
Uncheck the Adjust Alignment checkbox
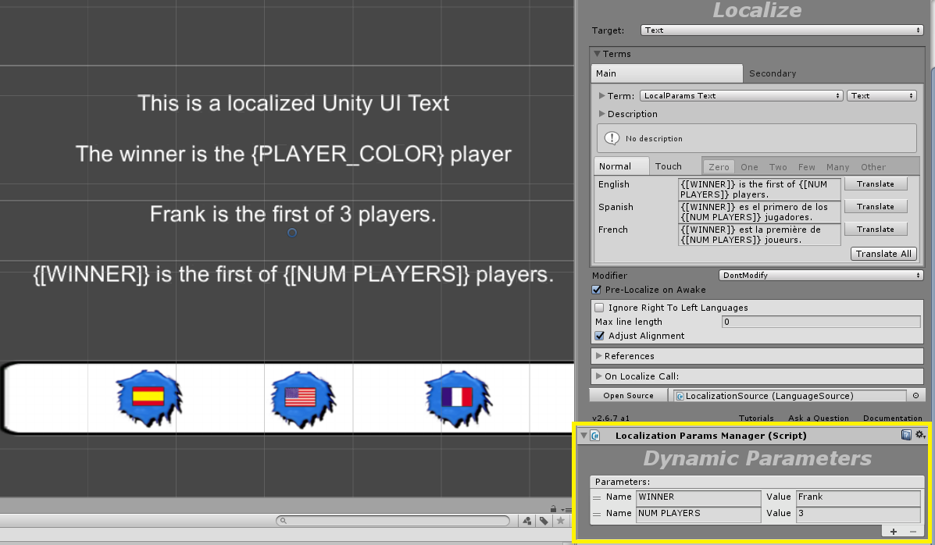tap(600, 336)
